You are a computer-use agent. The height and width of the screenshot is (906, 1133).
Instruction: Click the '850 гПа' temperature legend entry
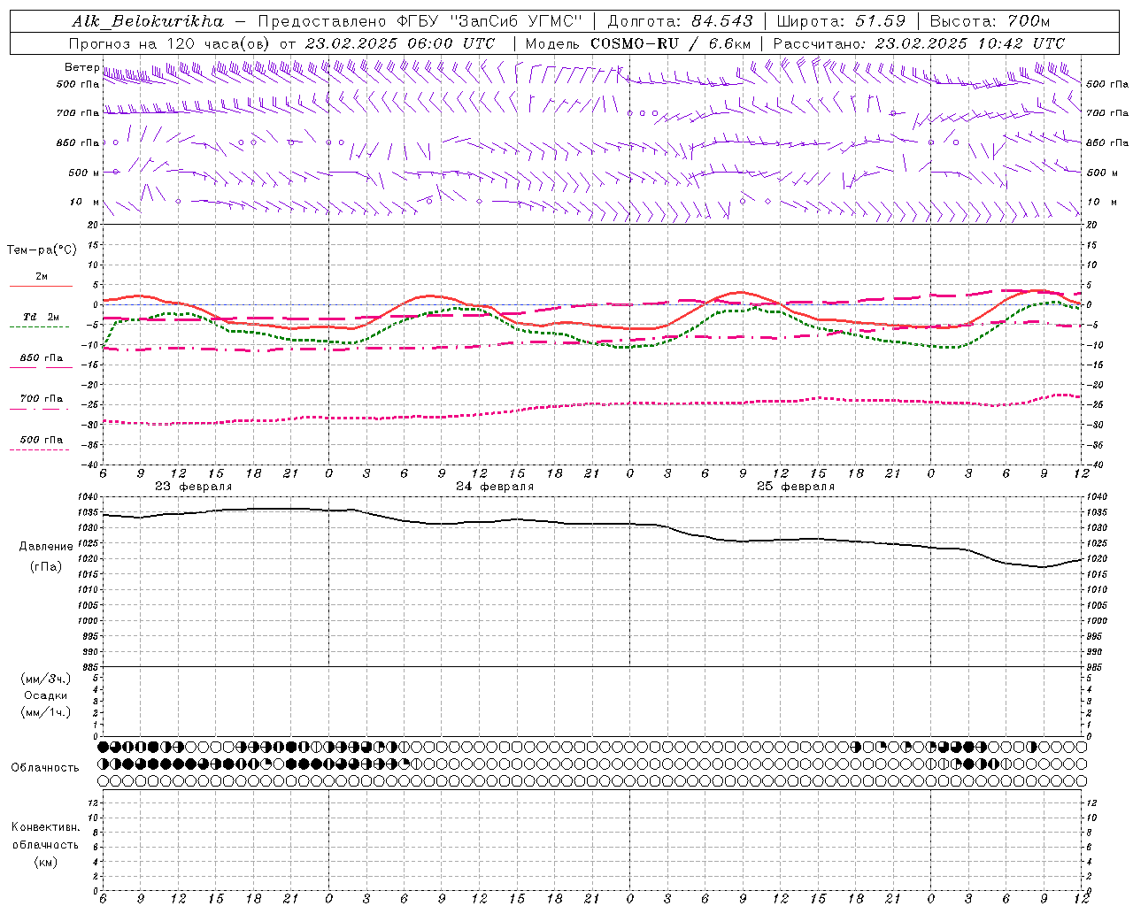point(42,358)
